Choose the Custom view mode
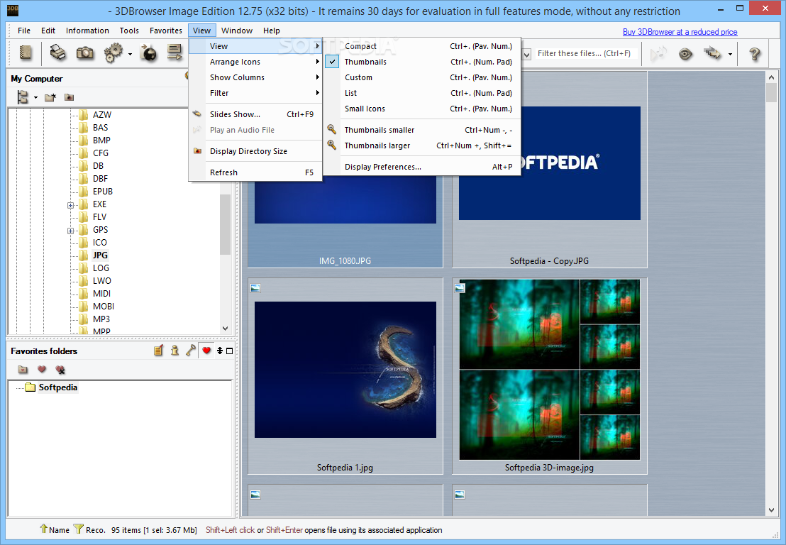786x545 pixels. (421, 77)
